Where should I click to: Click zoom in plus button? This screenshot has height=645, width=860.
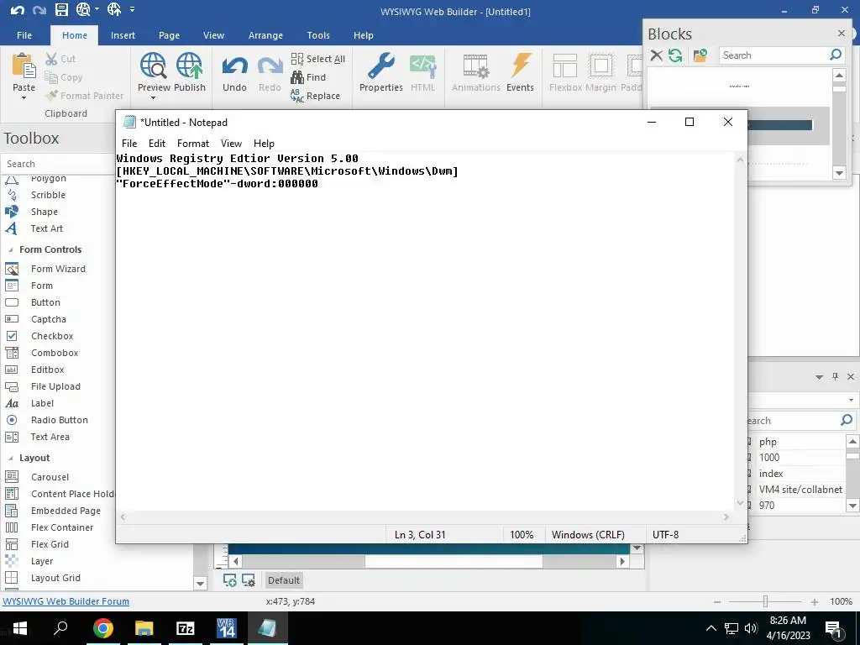pos(815,601)
